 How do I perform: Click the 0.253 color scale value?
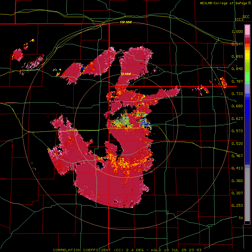coord(237,206)
